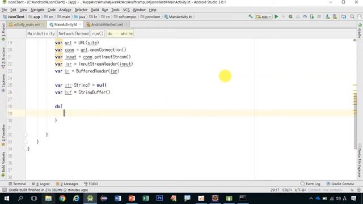Open SDK Manager icon in the toolbar
The image size is (363, 204).
click(335, 16)
